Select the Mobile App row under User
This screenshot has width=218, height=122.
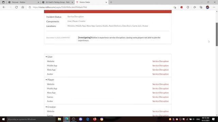coord(108,65)
